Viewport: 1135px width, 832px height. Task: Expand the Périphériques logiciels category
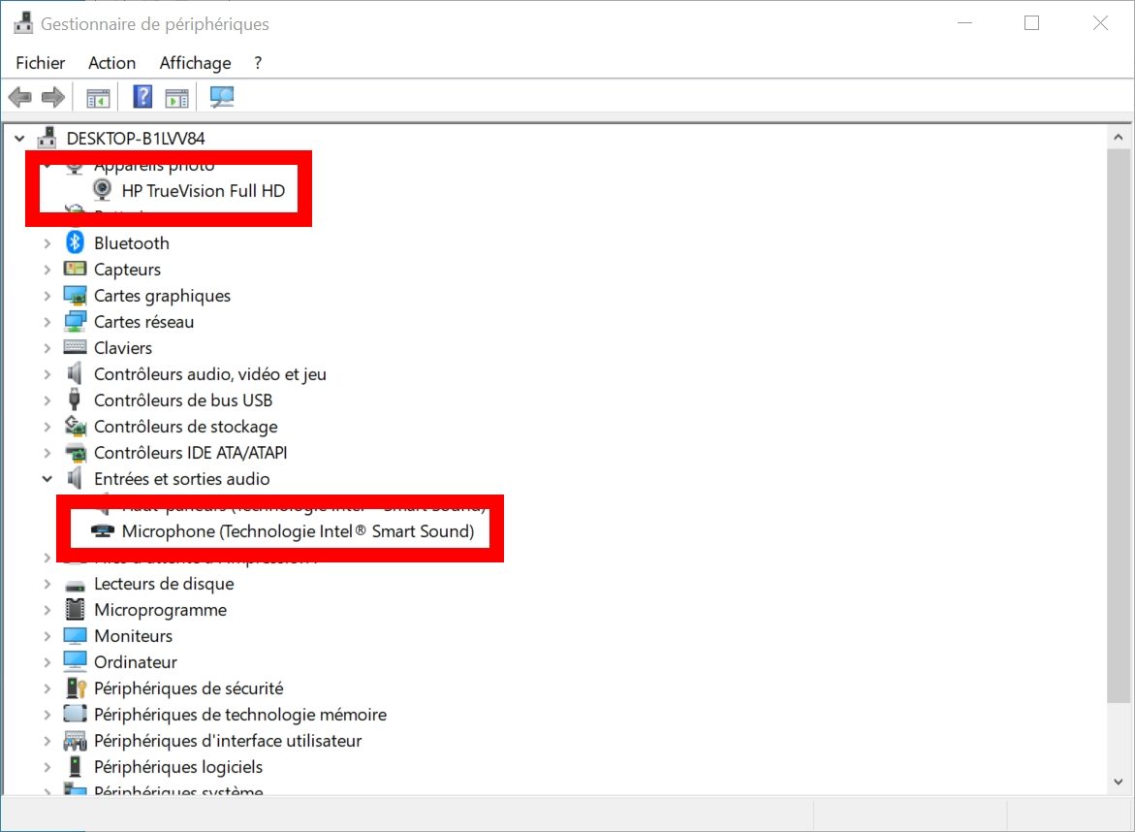point(47,767)
